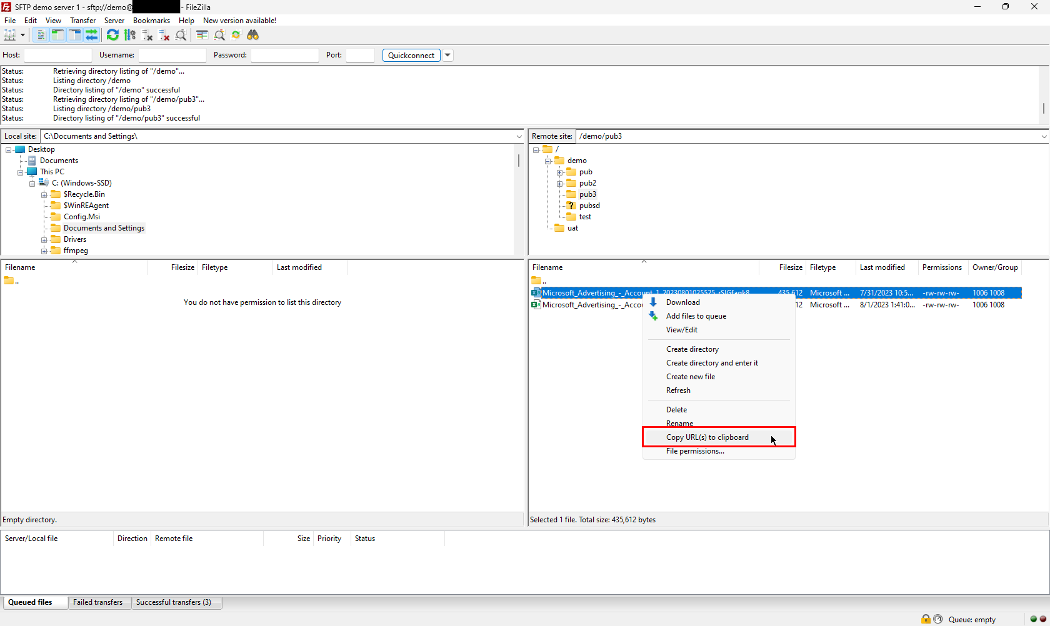Choose Copy URL(s) to clipboard

(707, 437)
